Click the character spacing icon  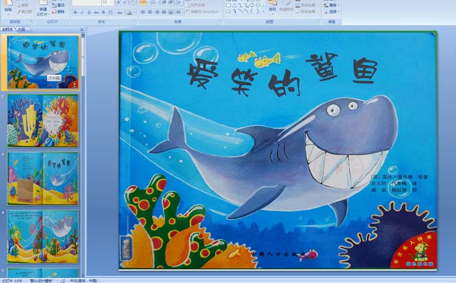coord(111,12)
